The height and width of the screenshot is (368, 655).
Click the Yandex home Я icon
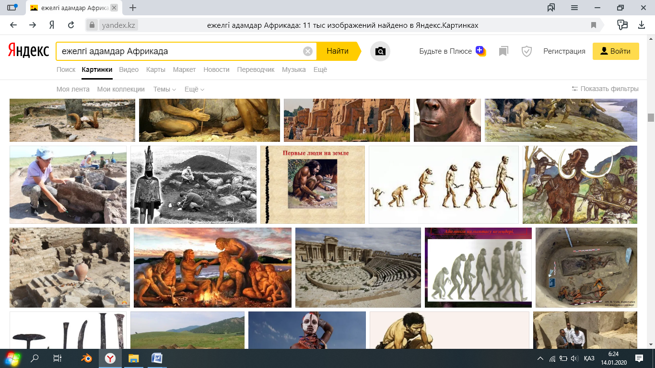pos(52,25)
